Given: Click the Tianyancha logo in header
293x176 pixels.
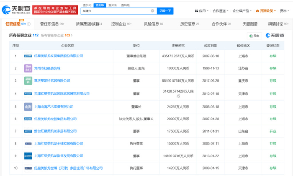Looking at the screenshot, I should (15, 10).
